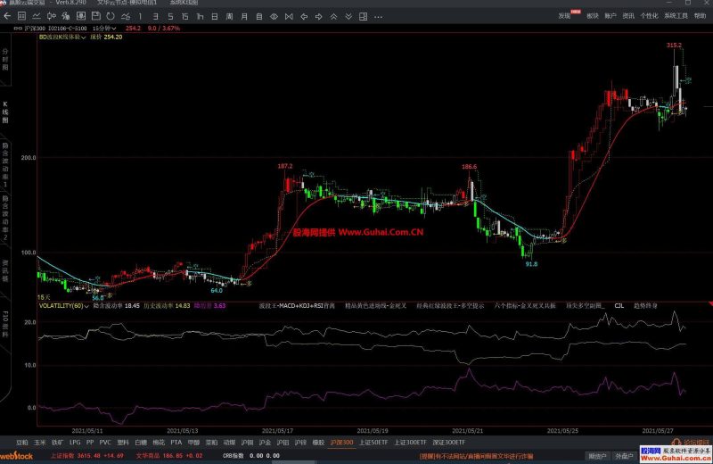Click the 上证指数 3615.48 status entry
The height and width of the screenshot is (464, 713).
click(86, 456)
